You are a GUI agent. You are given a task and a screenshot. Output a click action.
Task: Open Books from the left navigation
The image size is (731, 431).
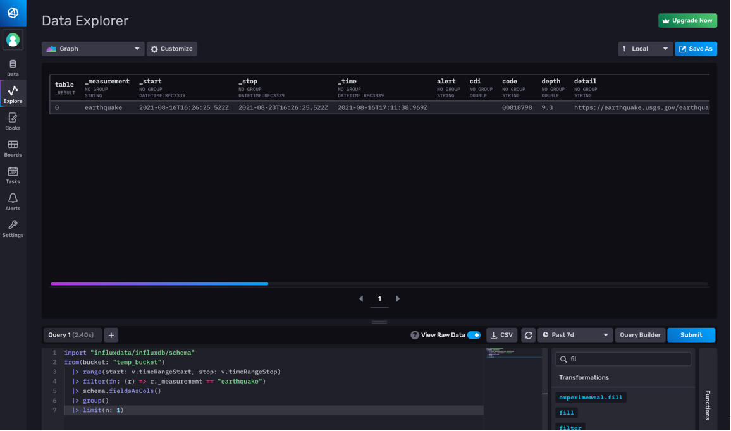[13, 120]
